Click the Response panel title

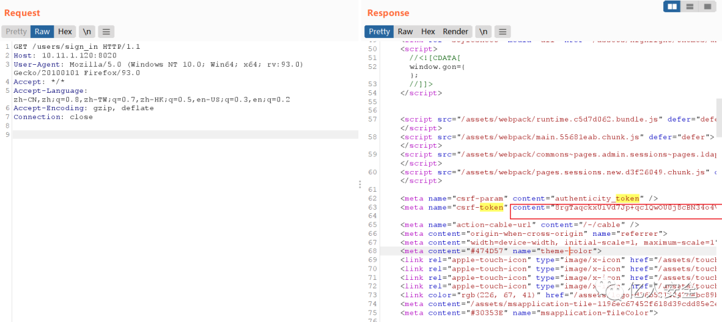pyautogui.click(x=388, y=13)
